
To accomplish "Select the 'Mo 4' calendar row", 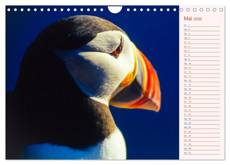I will pos(202,38).
